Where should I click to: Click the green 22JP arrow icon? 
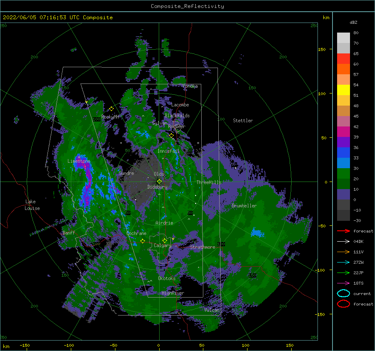pyautogui.click(x=343, y=273)
